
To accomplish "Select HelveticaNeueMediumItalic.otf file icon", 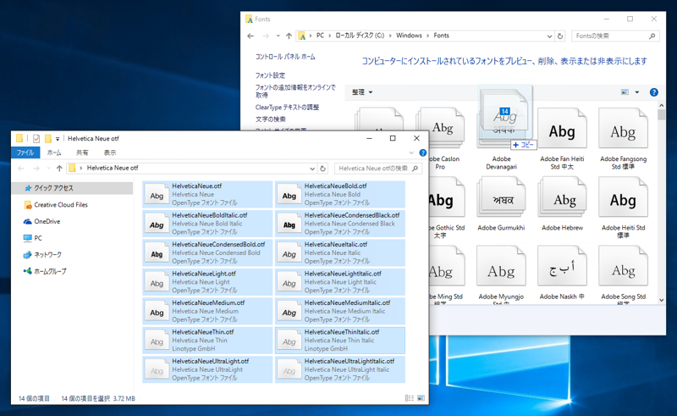I will point(289,313).
